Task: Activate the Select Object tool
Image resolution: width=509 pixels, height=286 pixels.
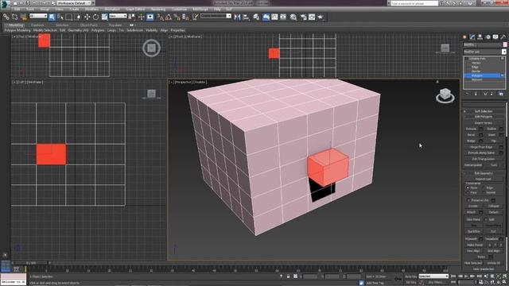Action: click(x=52, y=17)
